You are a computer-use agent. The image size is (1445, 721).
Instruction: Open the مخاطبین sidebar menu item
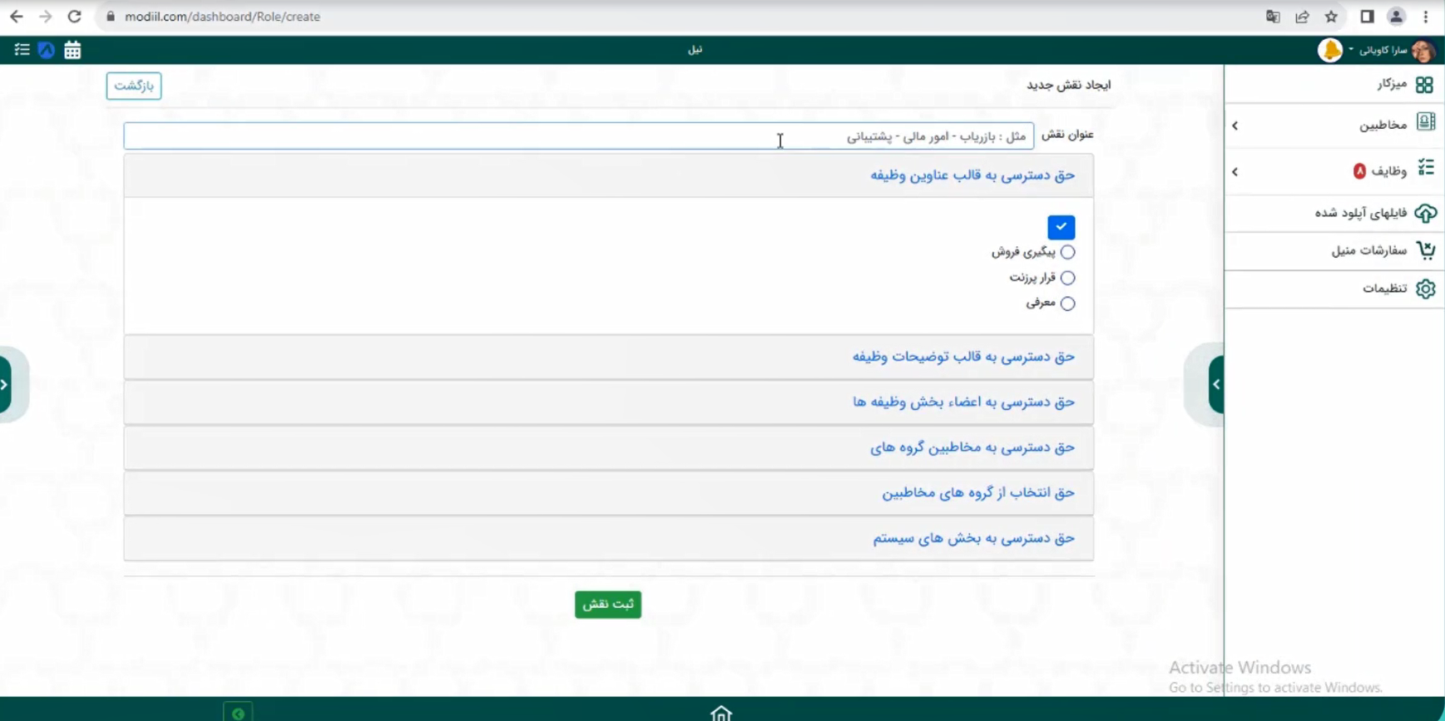[x=1383, y=125]
